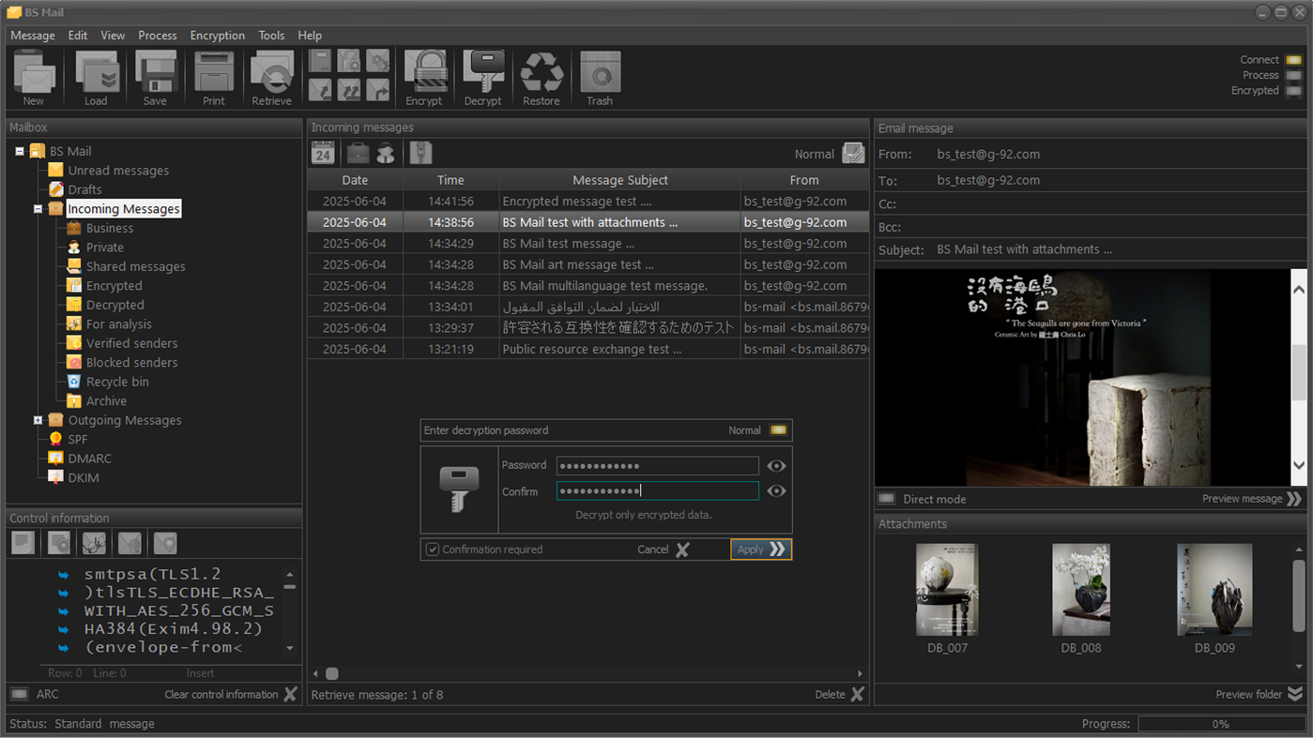This screenshot has width=1313, height=738.
Task: Cancel the decryption password dialog
Action: pyautogui.click(x=664, y=550)
